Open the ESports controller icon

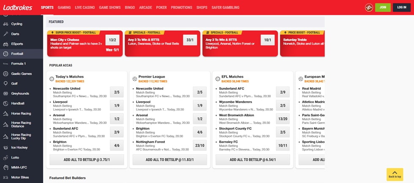tap(5, 44)
